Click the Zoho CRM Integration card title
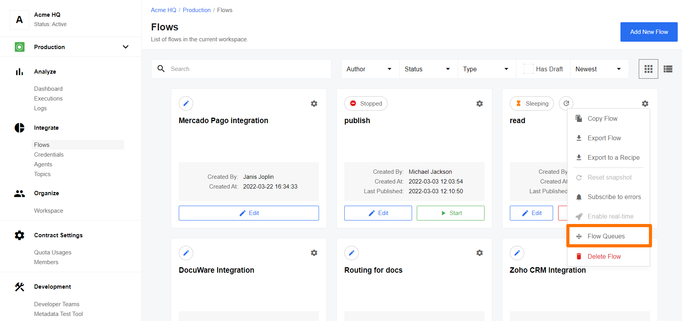 tap(548, 270)
